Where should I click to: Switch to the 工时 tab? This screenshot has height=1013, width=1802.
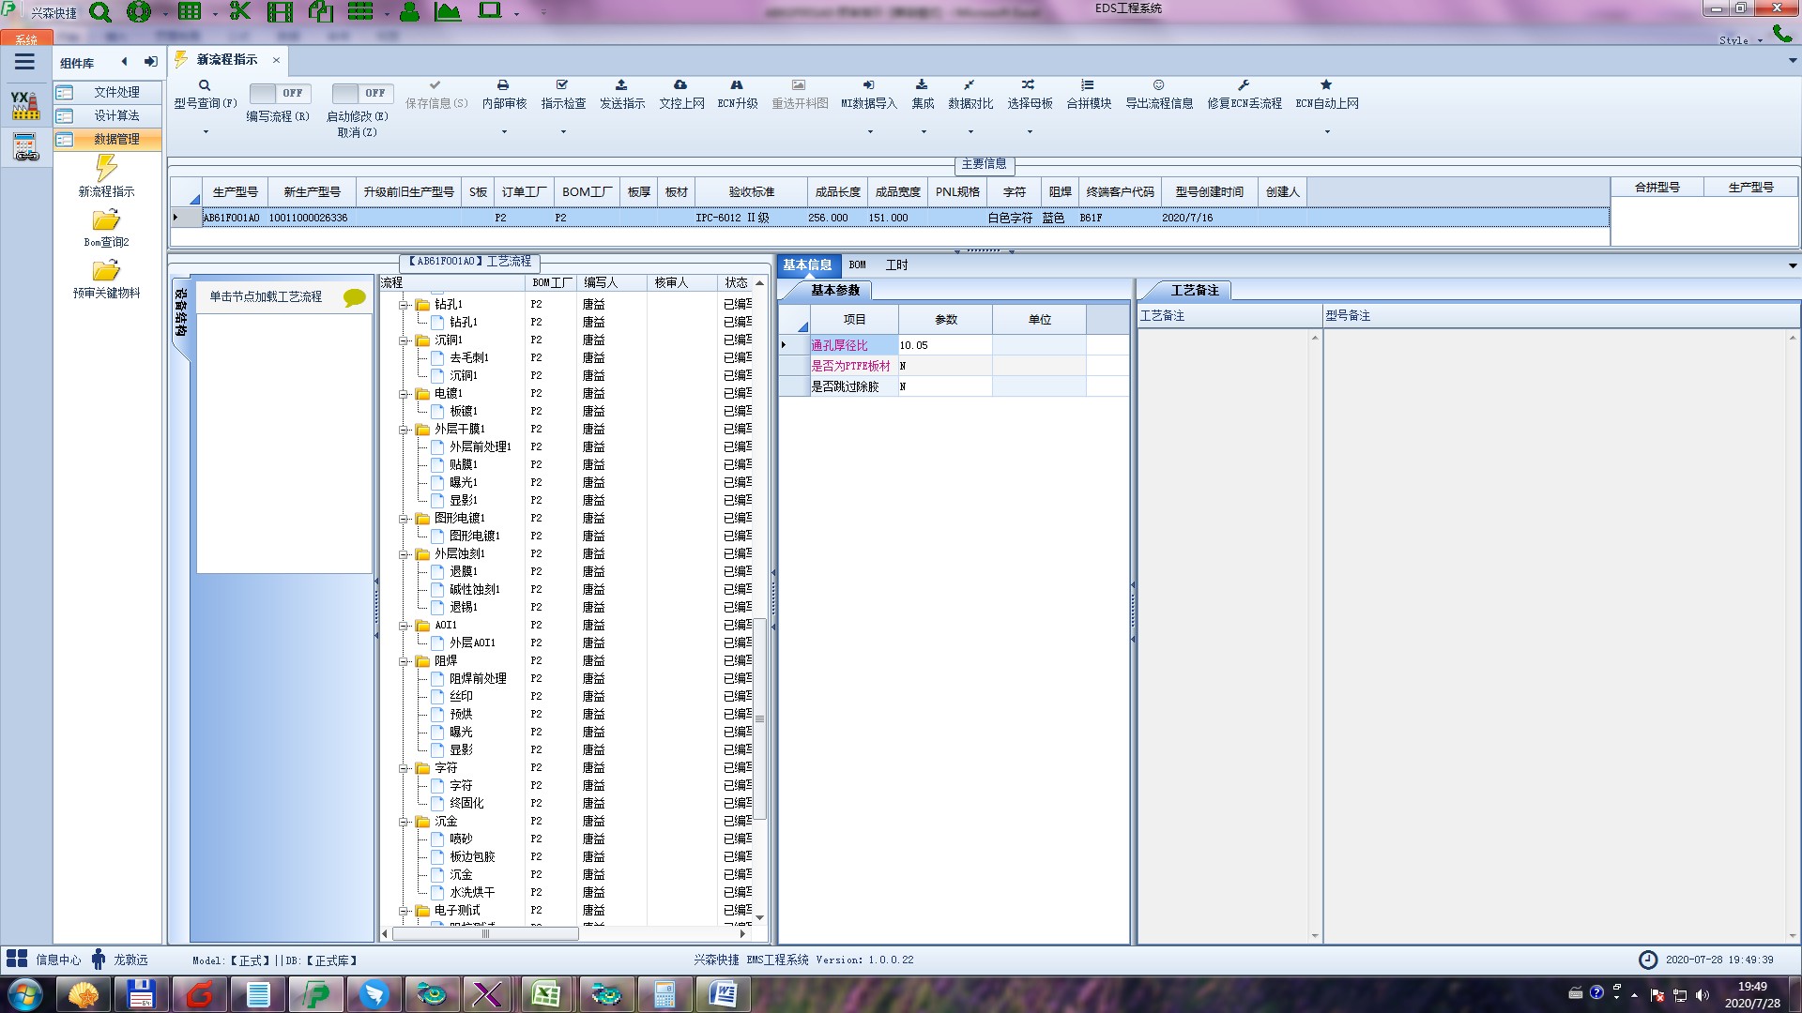(896, 265)
